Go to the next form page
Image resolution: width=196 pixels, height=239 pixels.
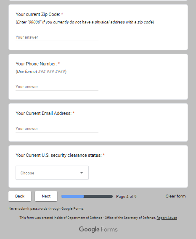click(46, 196)
